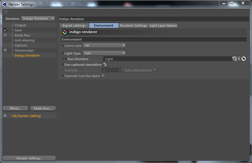Maximize the Render Settings window
This screenshot has height=163, width=252.
click(x=232, y=3)
